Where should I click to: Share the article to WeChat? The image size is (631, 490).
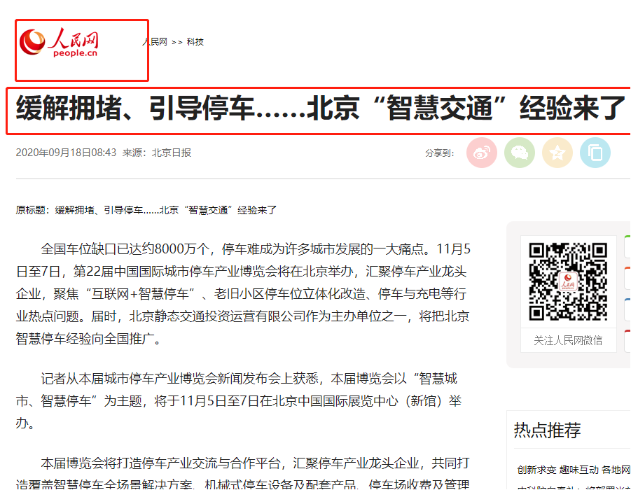pos(520,153)
